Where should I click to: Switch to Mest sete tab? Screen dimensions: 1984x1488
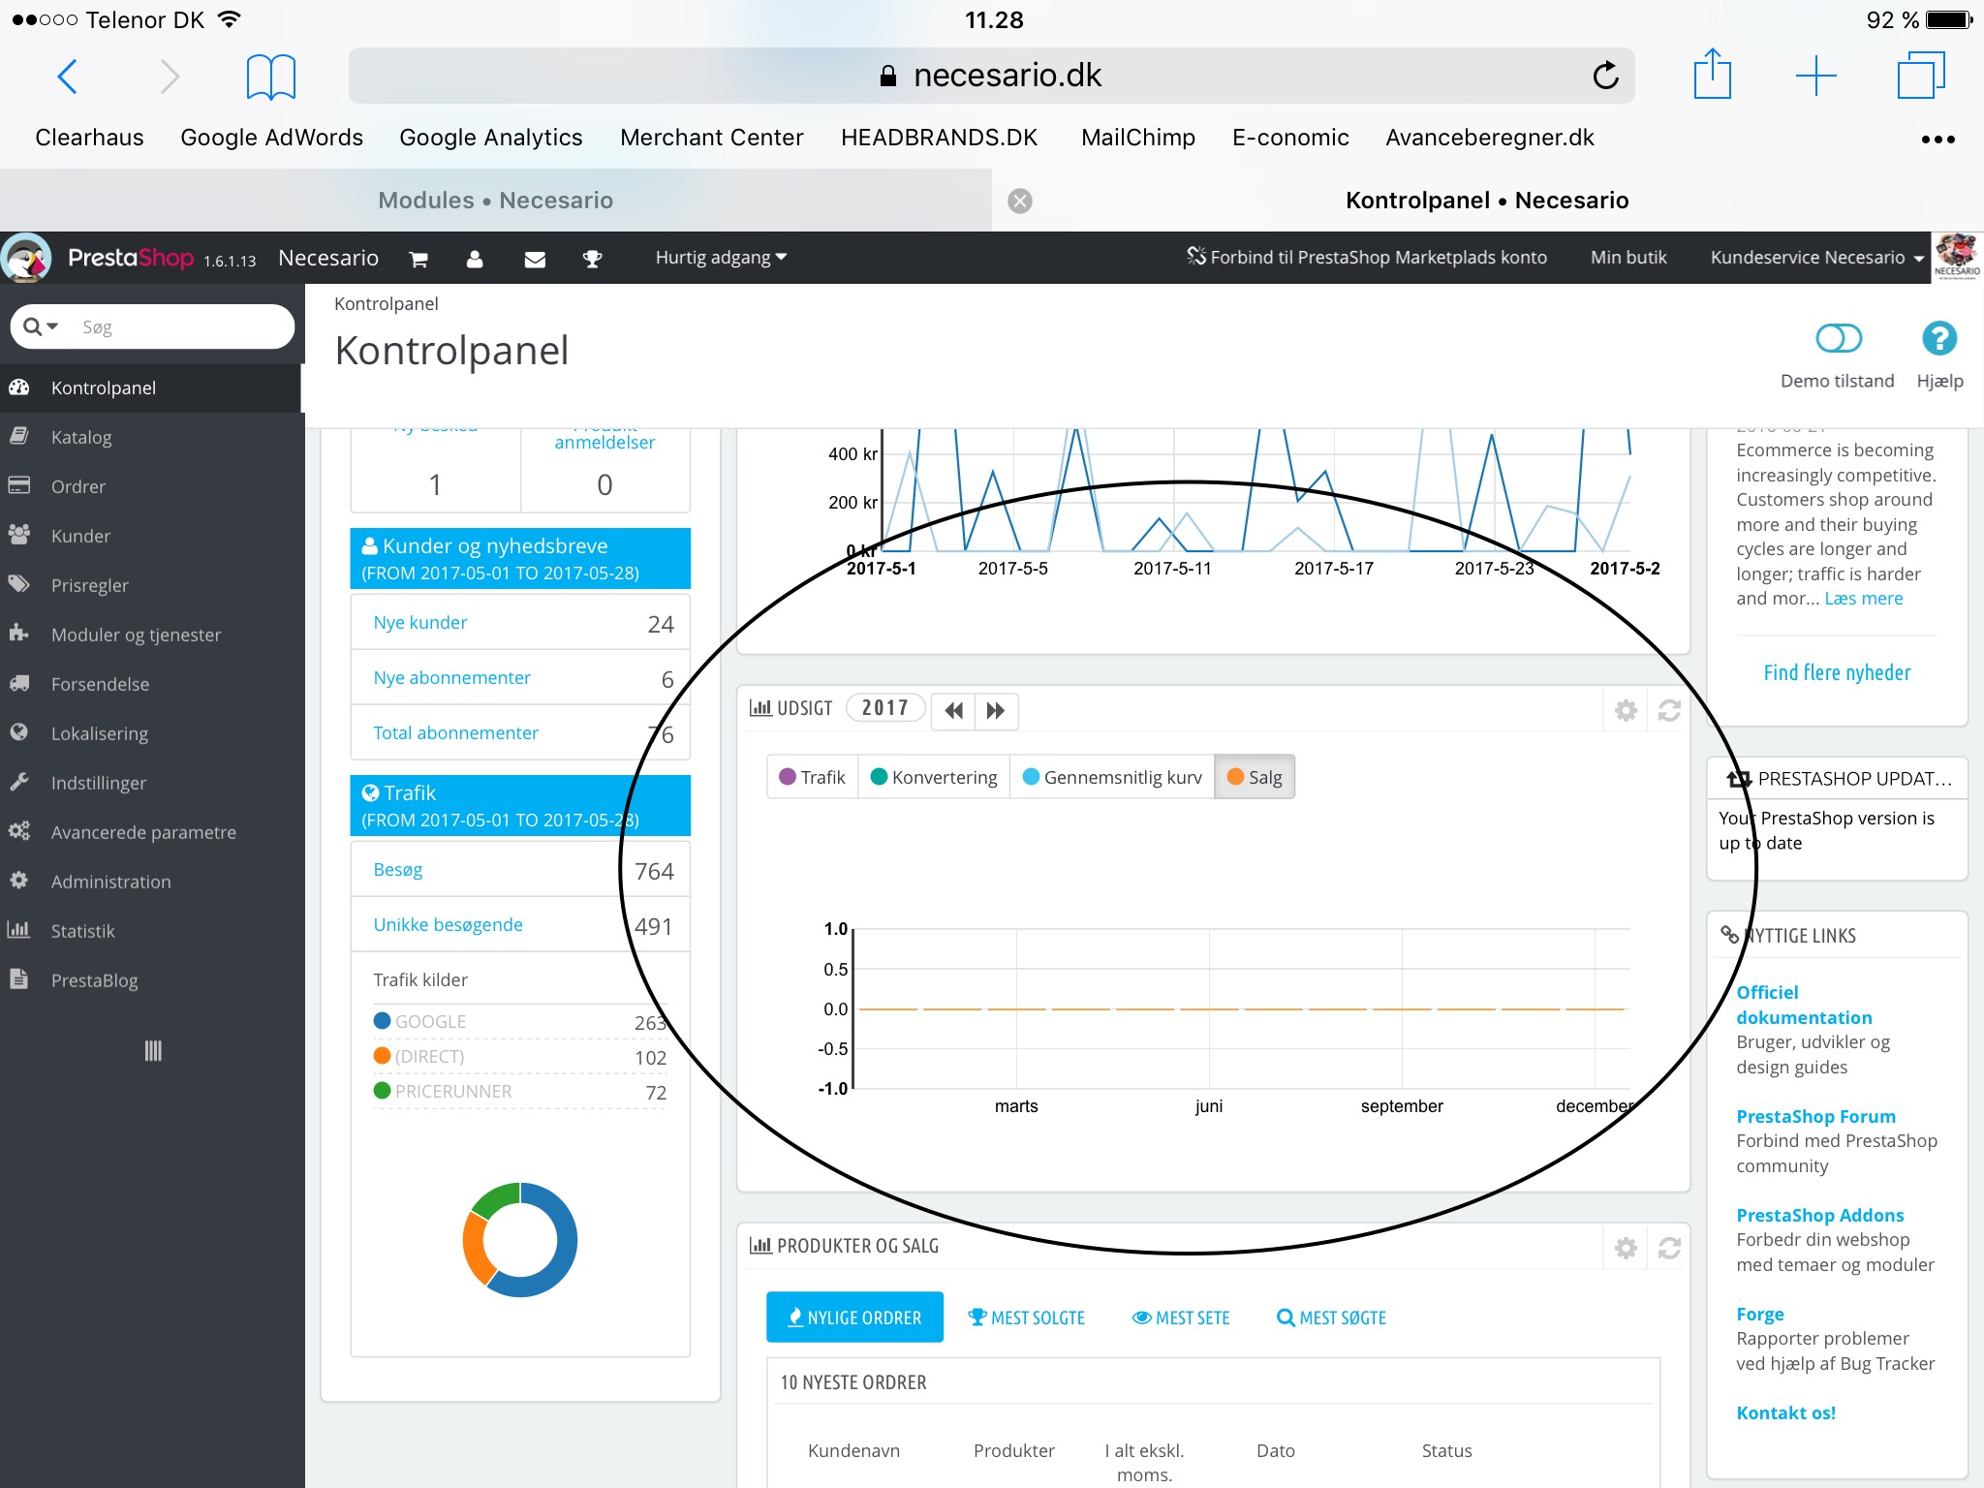click(1181, 1317)
